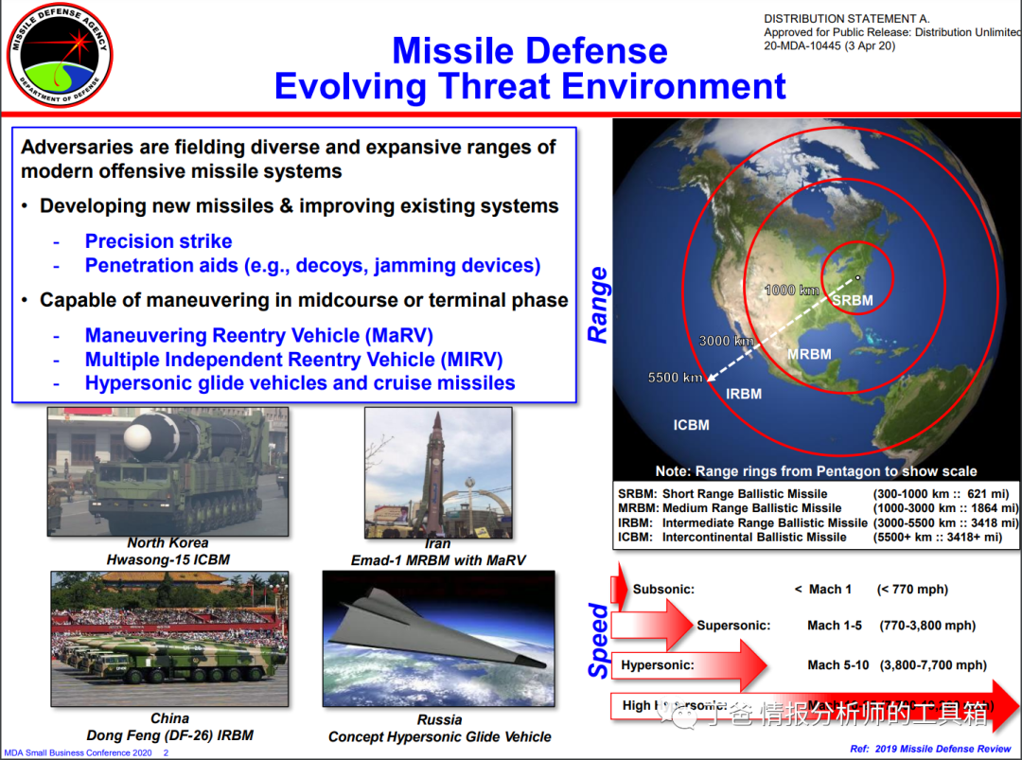The width and height of the screenshot is (1022, 760).
Task: Select the 'Evolving Threat Environment' title line
Action: click(x=530, y=86)
